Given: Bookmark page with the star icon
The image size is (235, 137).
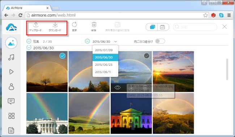Looking at the screenshot, I should 205,15.
